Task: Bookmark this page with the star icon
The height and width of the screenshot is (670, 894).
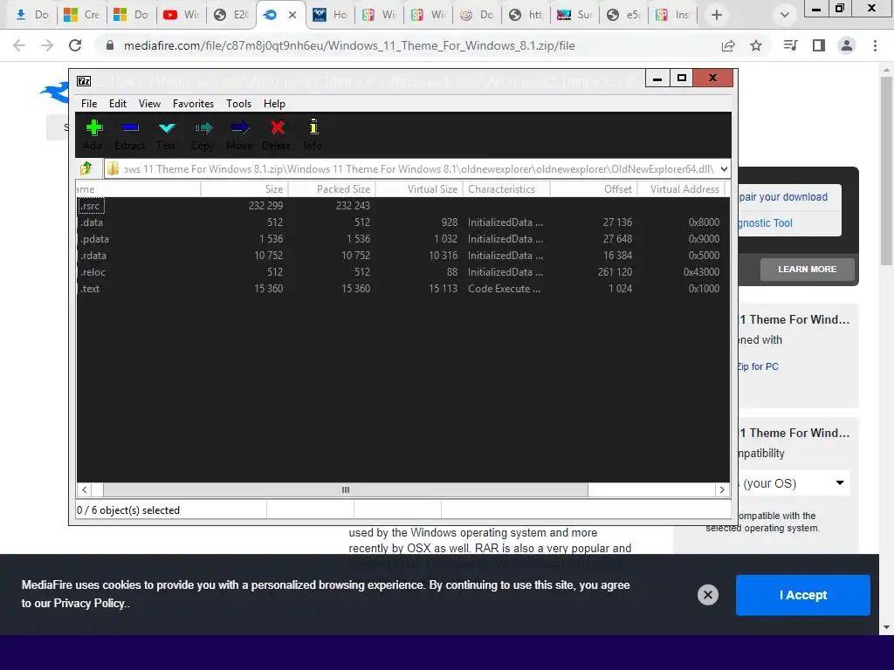Action: pos(756,45)
